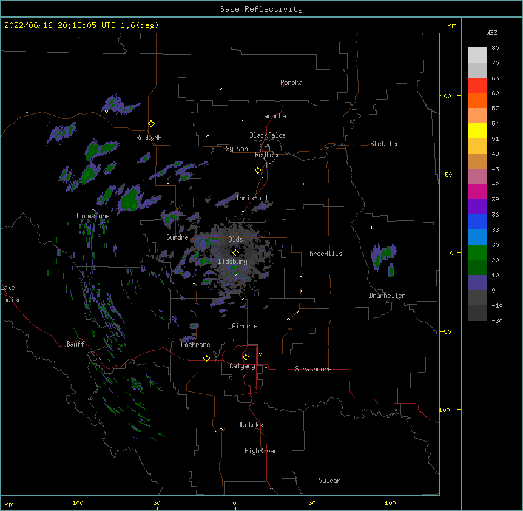Click the ThreeHills label
523x511 pixels.
(x=324, y=254)
